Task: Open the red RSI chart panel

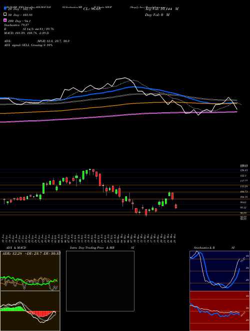Action: (219, 311)
